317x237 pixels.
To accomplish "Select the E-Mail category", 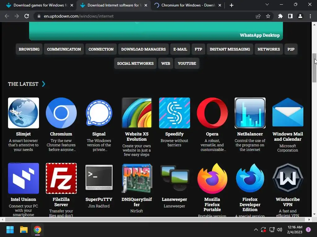I will (x=180, y=49).
